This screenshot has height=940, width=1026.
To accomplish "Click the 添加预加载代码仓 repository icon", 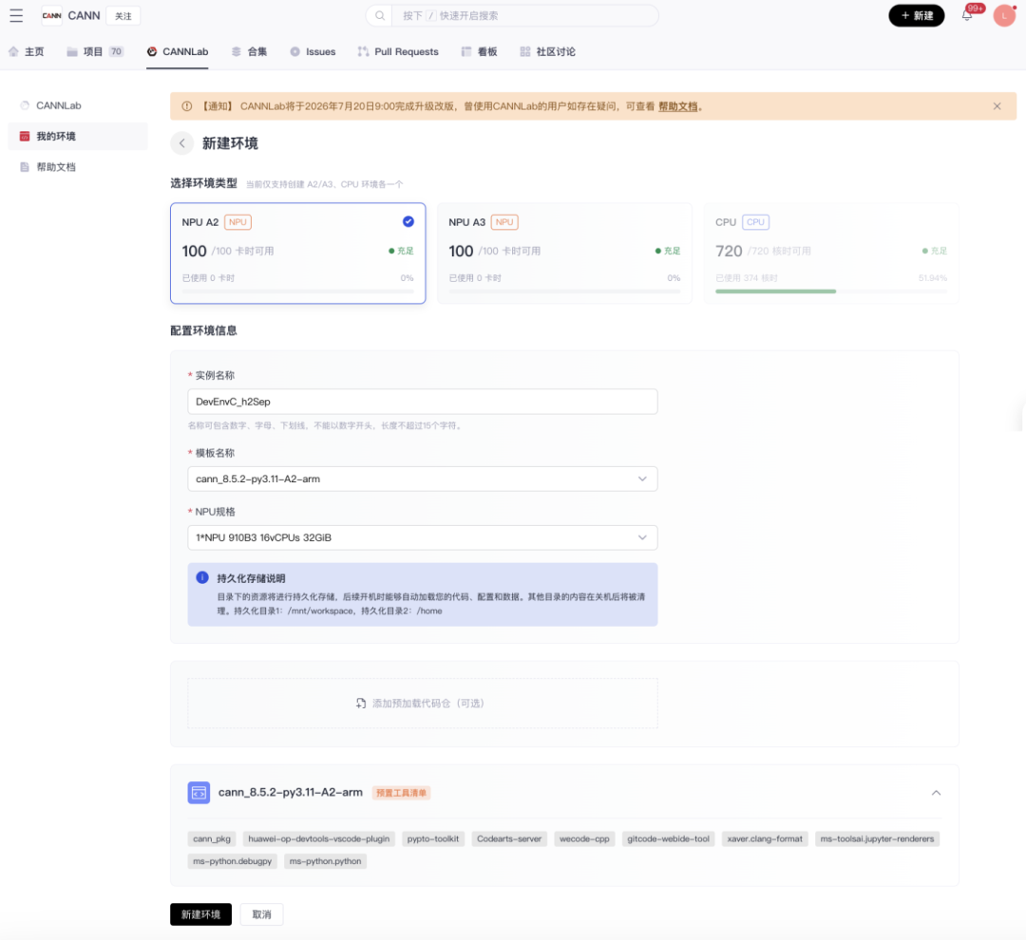I will tap(361, 704).
